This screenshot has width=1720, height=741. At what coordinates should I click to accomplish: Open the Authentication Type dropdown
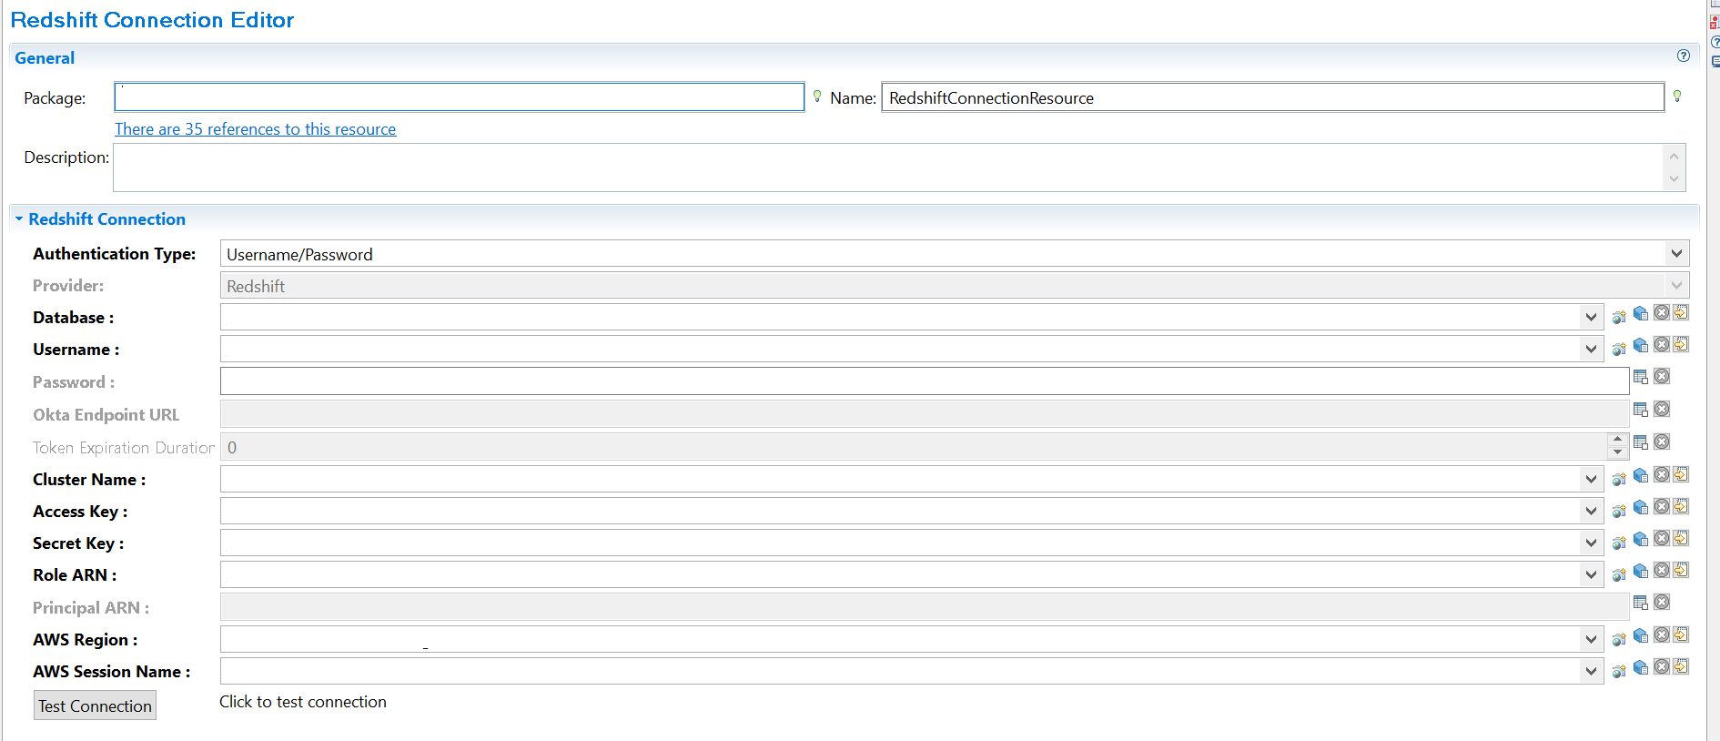1677,254
